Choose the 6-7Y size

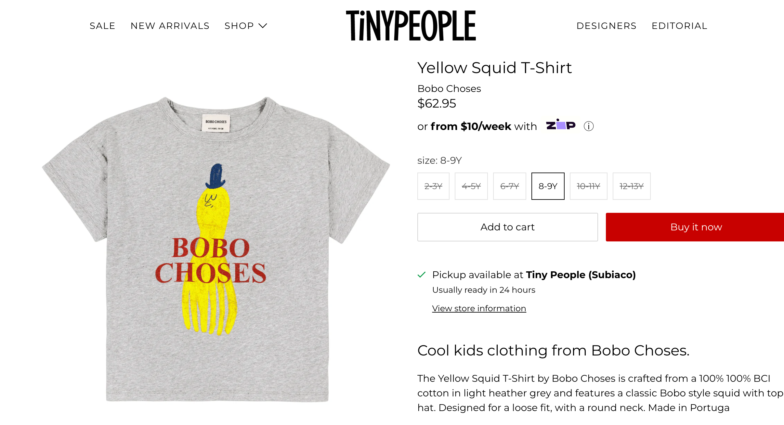509,186
